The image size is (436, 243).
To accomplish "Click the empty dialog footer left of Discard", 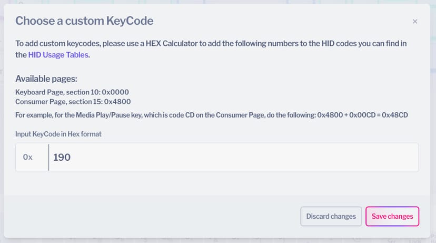I will click(153, 216).
